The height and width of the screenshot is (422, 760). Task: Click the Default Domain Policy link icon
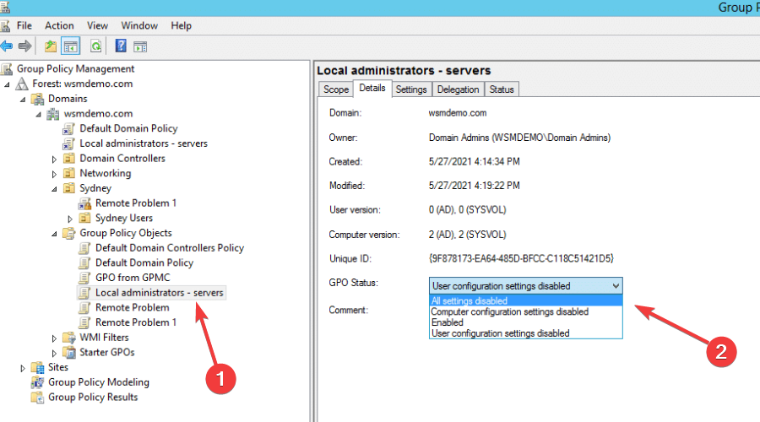(68, 129)
